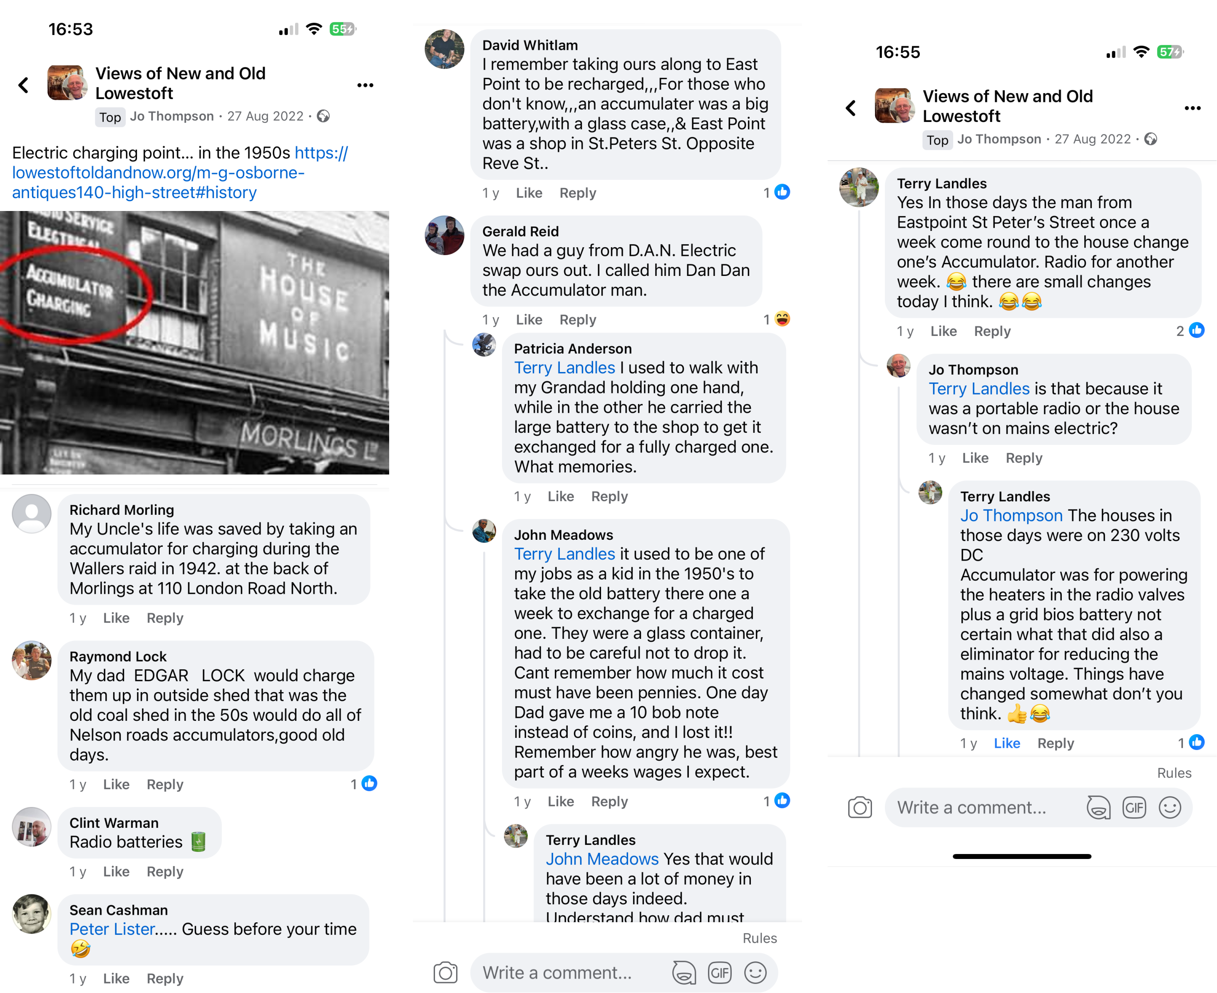Tap laughing reaction on Gerald Reid's comment
The image size is (1217, 993).
[x=782, y=319]
